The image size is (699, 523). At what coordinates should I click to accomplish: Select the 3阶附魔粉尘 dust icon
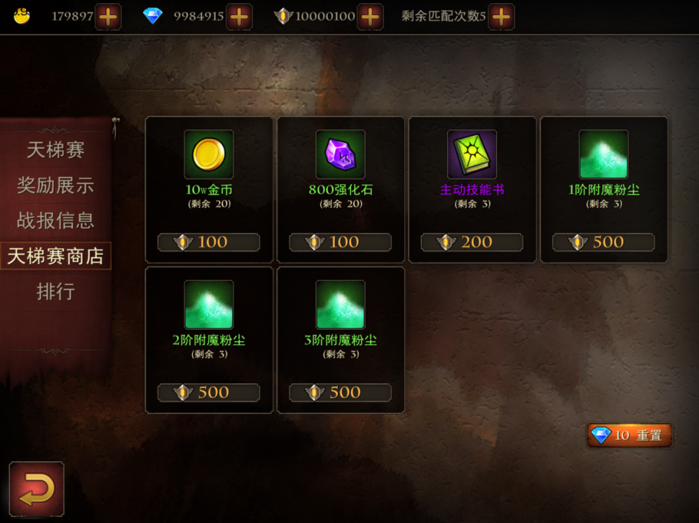[341, 305]
